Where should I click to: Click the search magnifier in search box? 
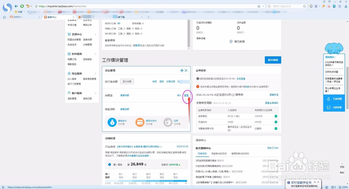304,6
